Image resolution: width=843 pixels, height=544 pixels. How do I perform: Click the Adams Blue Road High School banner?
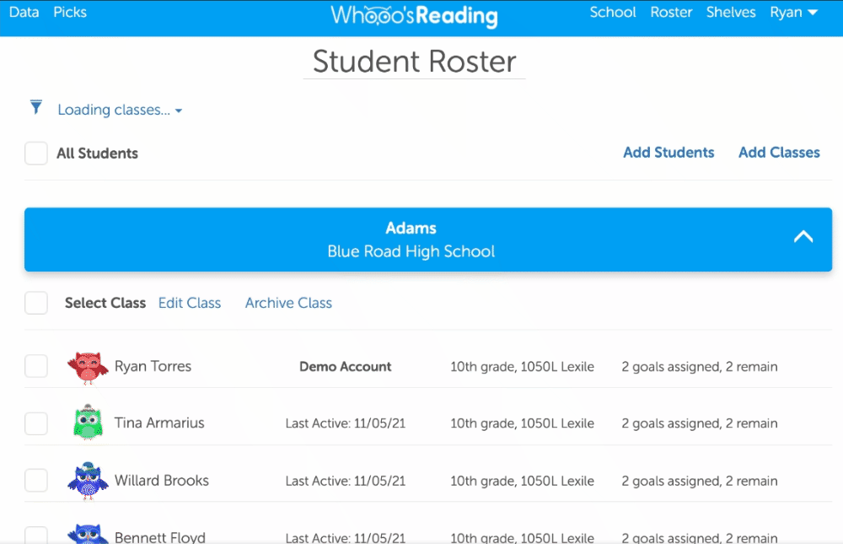click(411, 240)
